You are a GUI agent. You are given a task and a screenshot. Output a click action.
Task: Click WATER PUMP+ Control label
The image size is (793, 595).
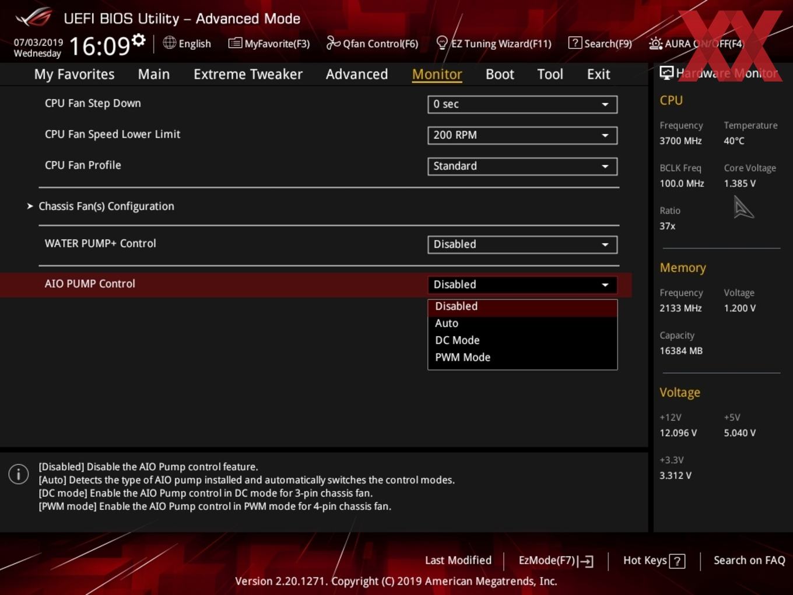[x=100, y=244]
